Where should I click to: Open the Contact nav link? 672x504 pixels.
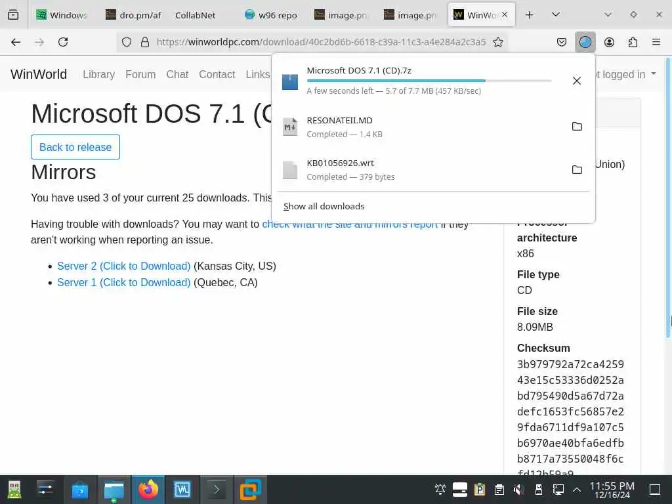click(x=217, y=74)
